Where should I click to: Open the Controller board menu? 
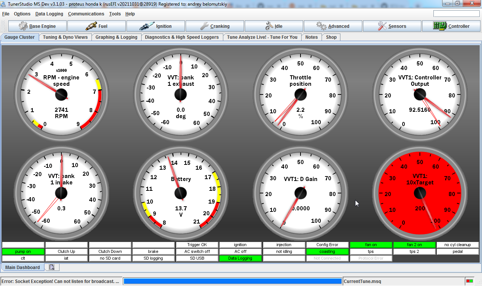click(x=451, y=26)
